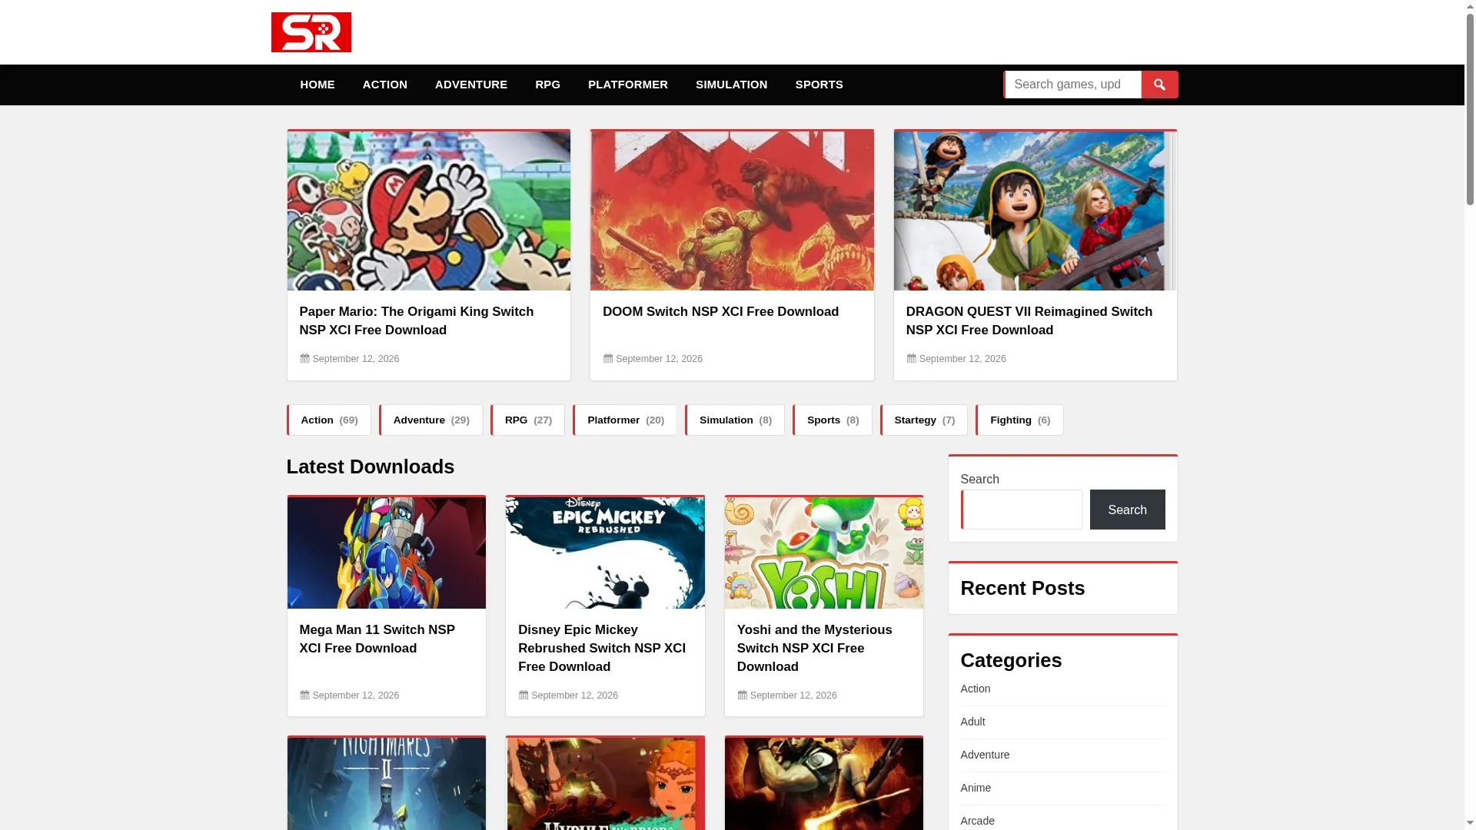The image size is (1476, 830).
Task: Open the Arcade category in sidebar
Action: click(978, 821)
